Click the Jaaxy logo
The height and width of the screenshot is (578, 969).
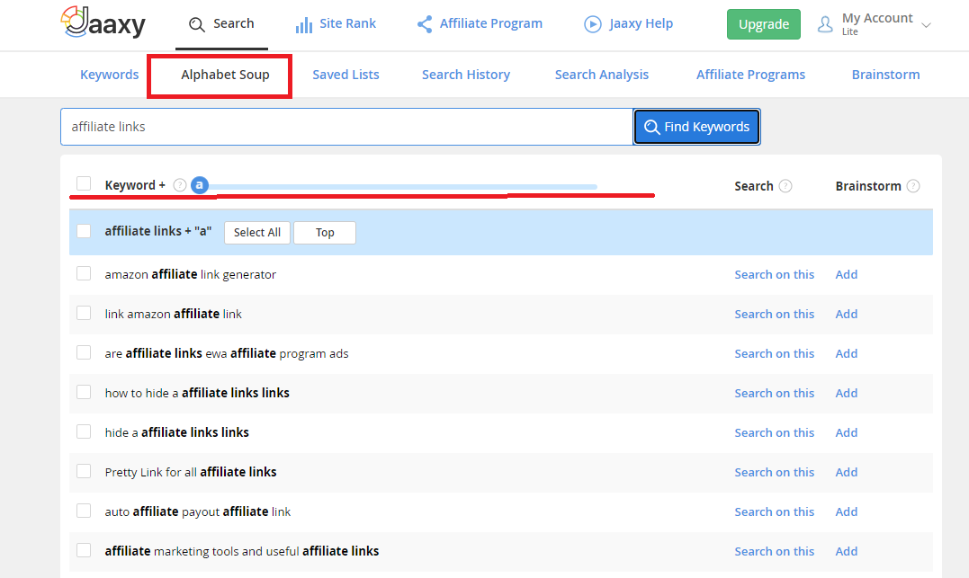point(103,22)
